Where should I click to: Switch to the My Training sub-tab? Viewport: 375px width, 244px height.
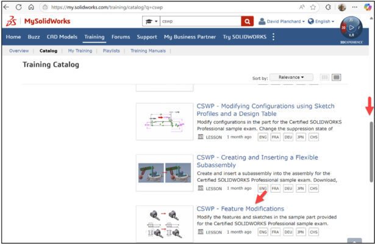click(80, 51)
